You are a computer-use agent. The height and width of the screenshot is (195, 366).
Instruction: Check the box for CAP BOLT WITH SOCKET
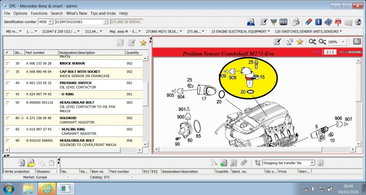tap(8, 72)
